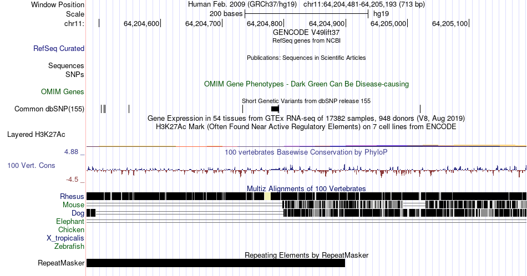This screenshot has width=527, height=276.
Task: Click the thick black dbSNP variant block
Action: tap(275, 109)
